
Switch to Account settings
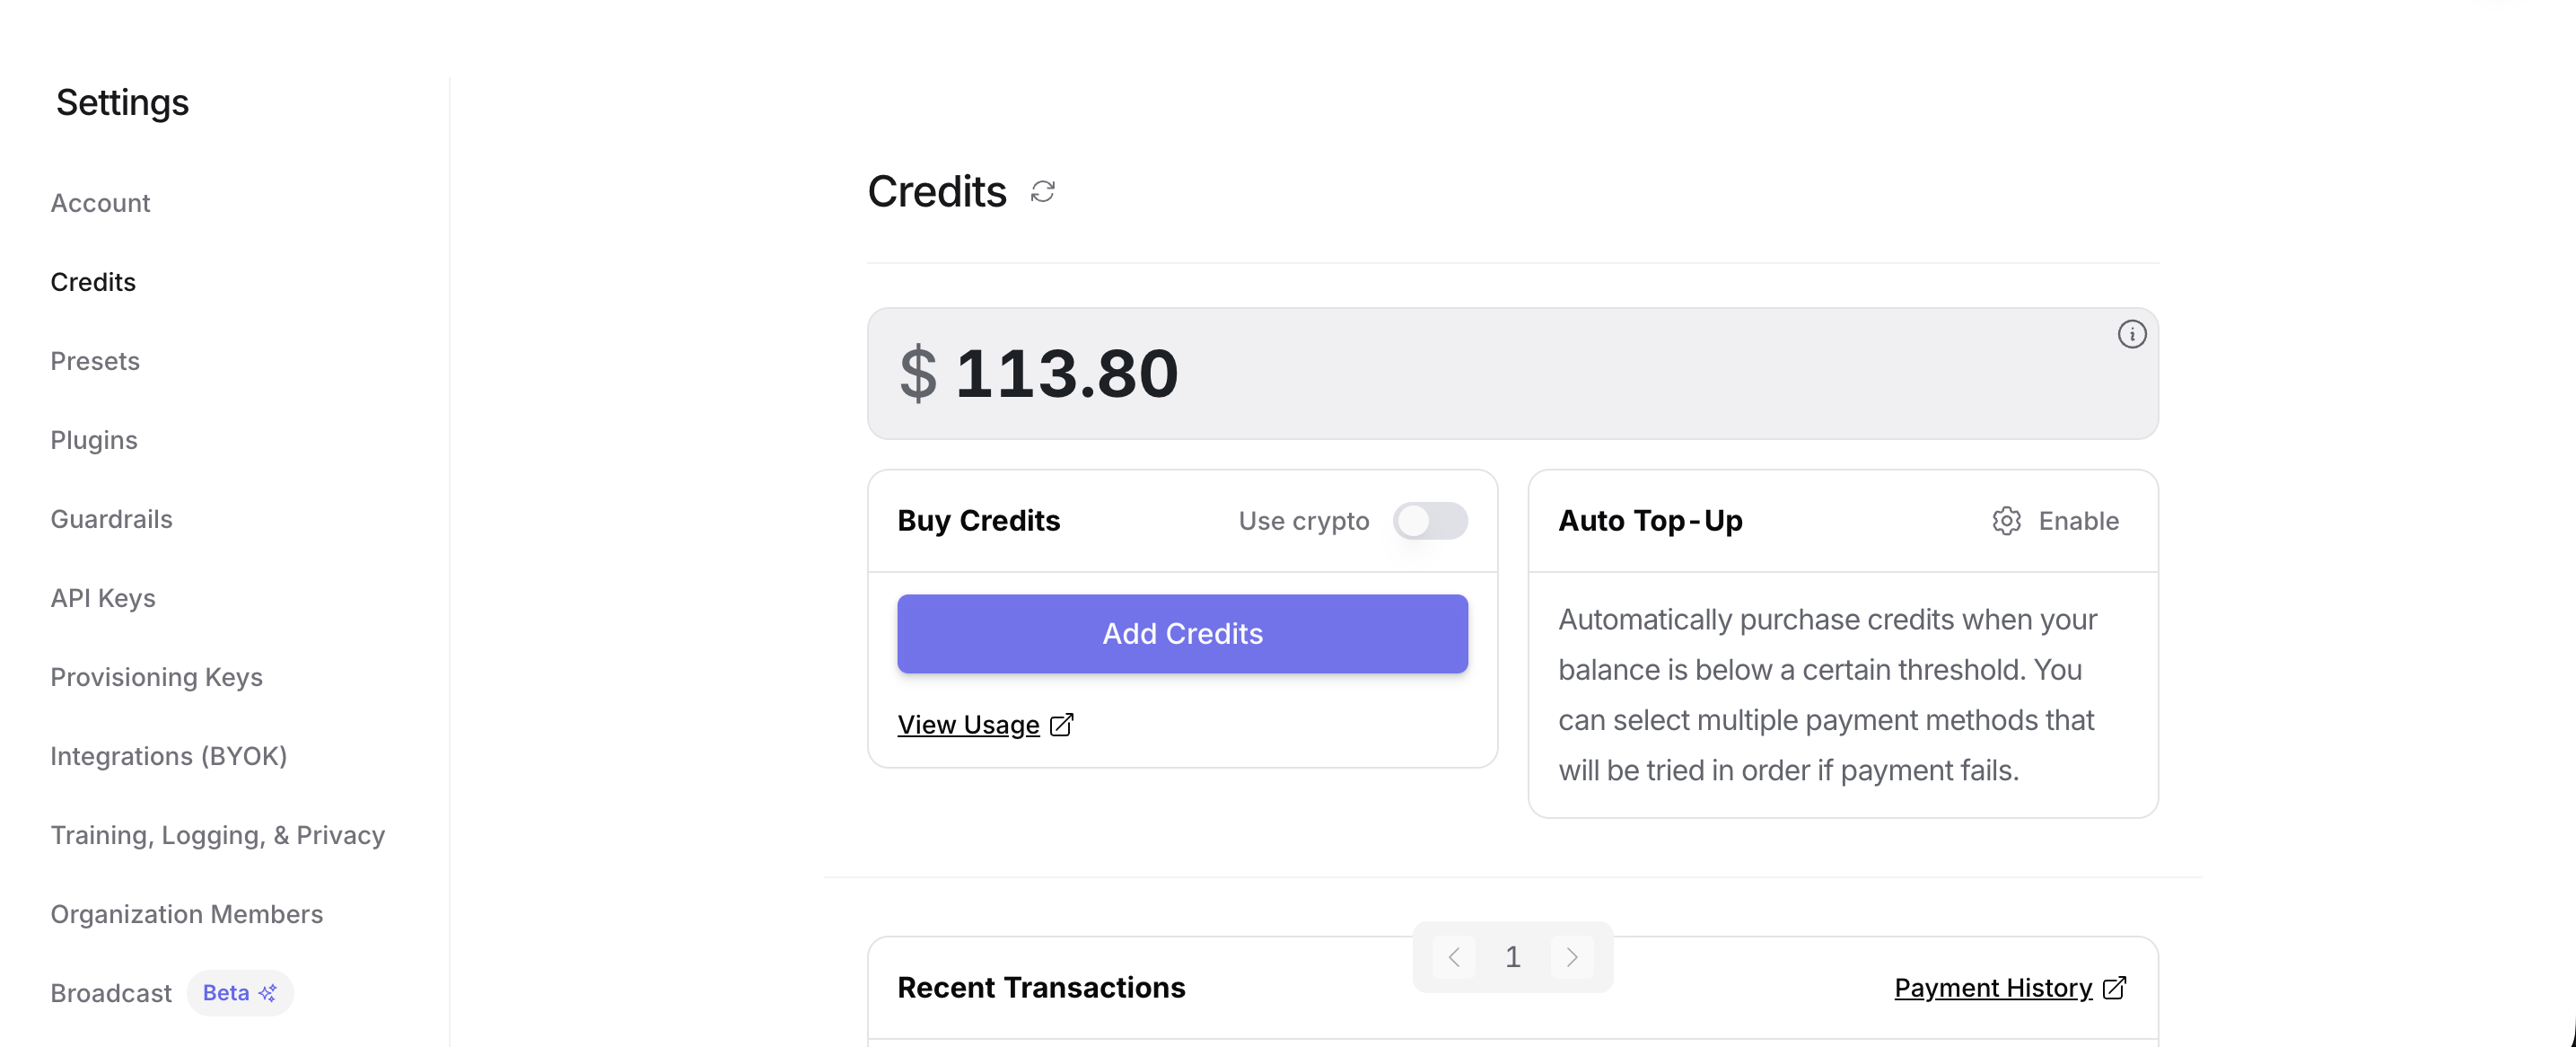100,203
